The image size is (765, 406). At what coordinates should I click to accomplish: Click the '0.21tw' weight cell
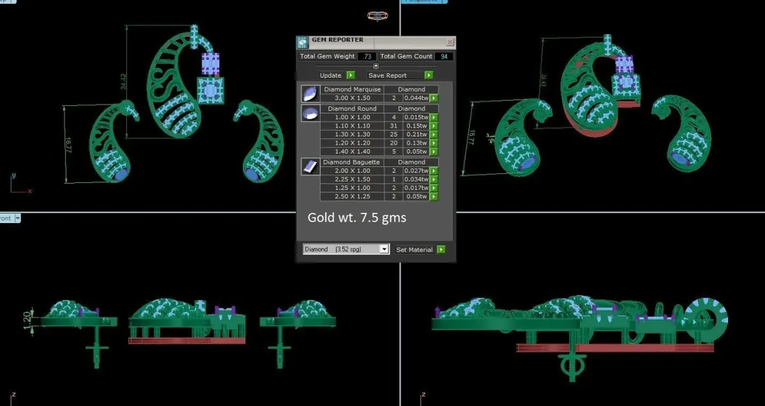417,135
